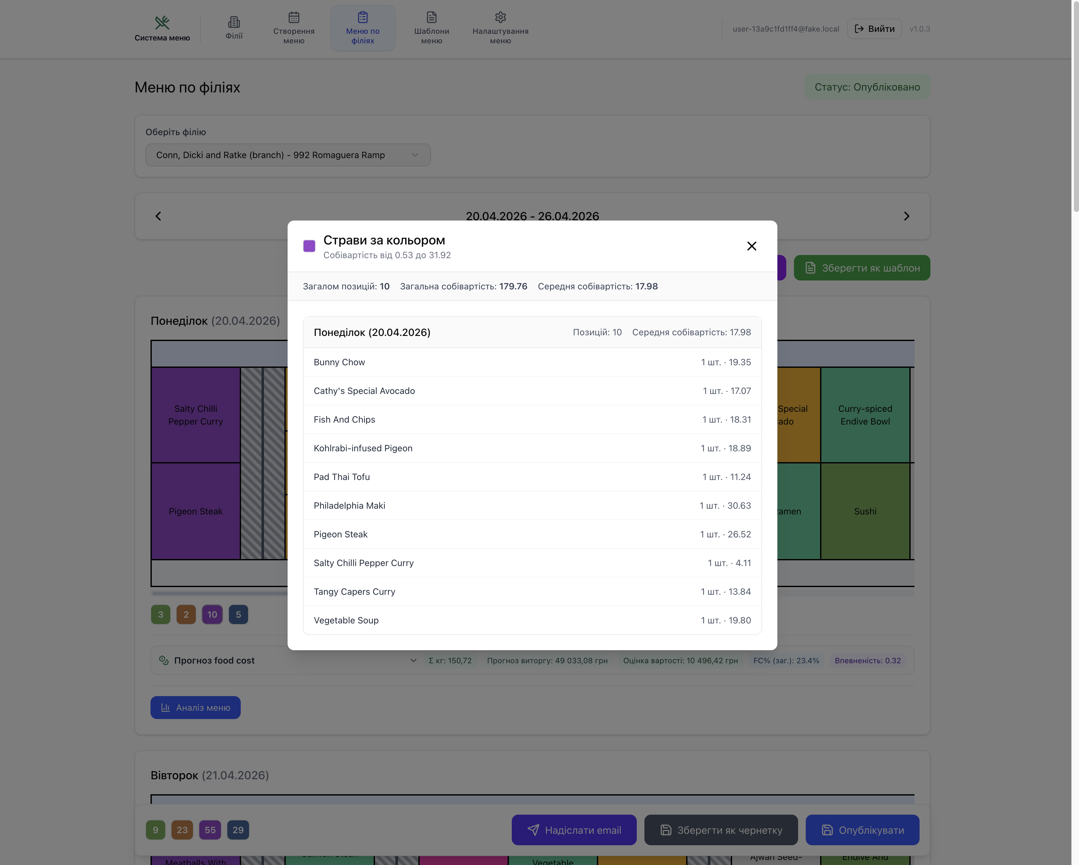Click the crossed utensils app logo
1079x865 pixels.
click(x=162, y=23)
